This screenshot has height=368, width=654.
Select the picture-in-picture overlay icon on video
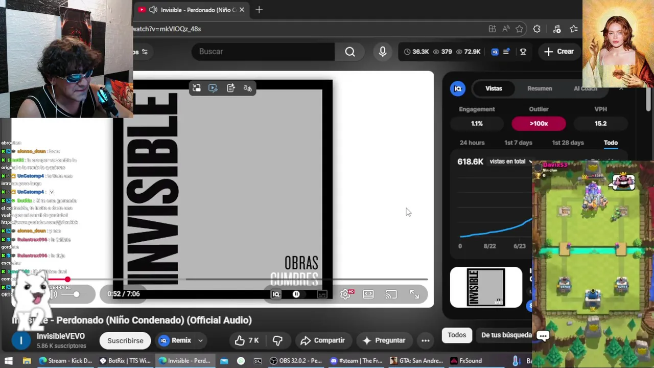196,88
